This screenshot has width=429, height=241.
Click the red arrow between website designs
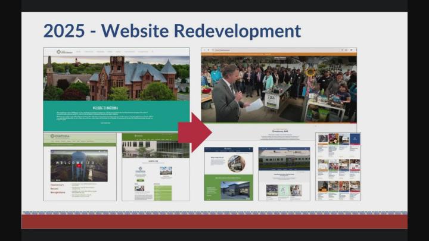coord(194,132)
